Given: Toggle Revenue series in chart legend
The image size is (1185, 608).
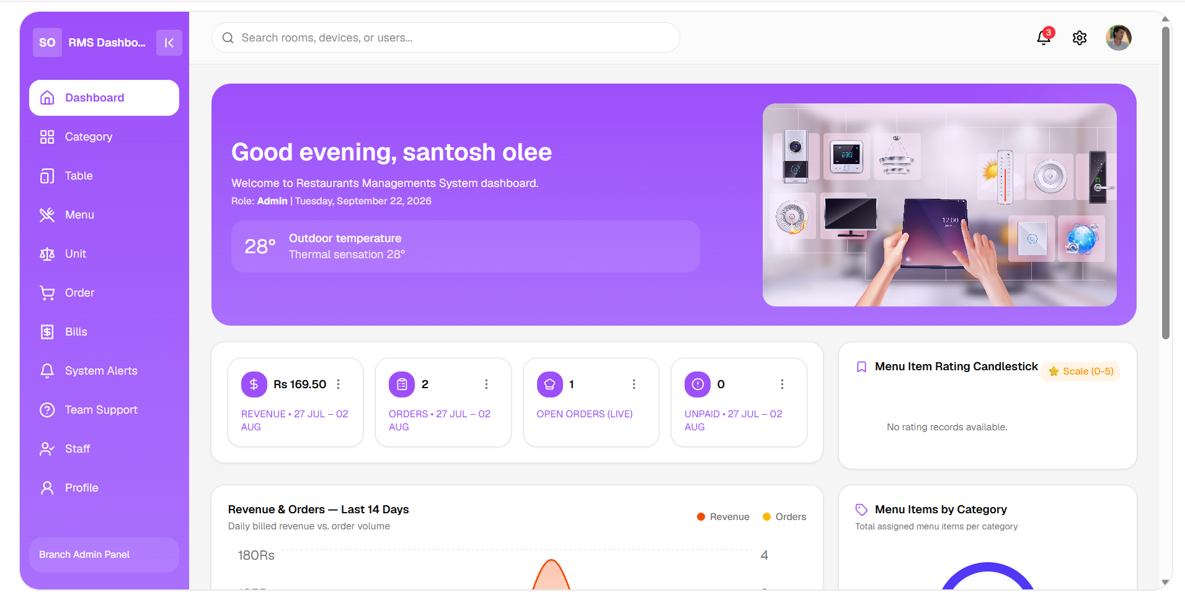Looking at the screenshot, I should [x=723, y=517].
